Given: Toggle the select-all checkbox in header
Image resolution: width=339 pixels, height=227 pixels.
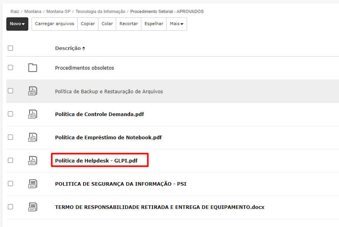Looking at the screenshot, I should (x=11, y=48).
